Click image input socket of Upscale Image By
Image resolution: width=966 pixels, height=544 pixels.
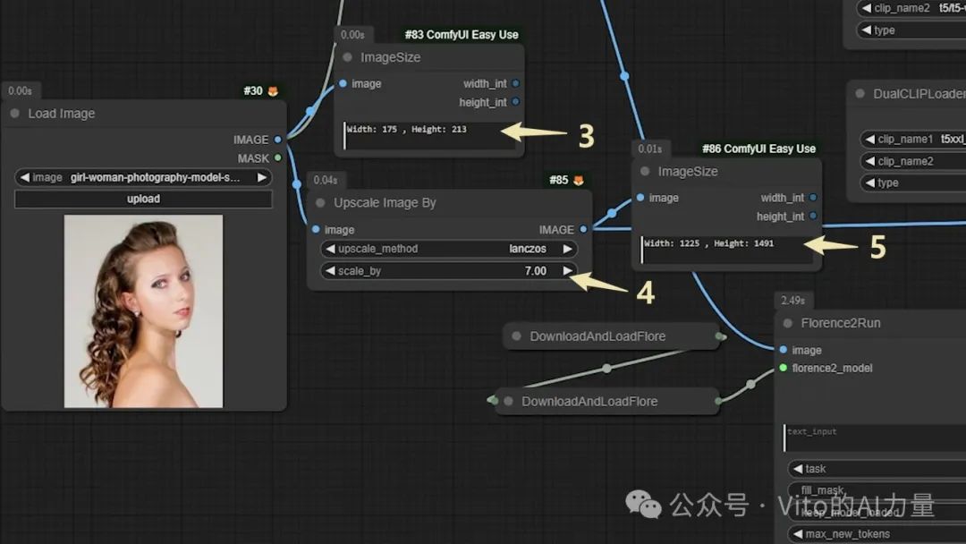click(316, 229)
